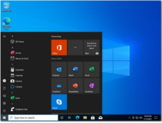Select the E section header in app list
162x123 pixels.
click(x=12, y=92)
